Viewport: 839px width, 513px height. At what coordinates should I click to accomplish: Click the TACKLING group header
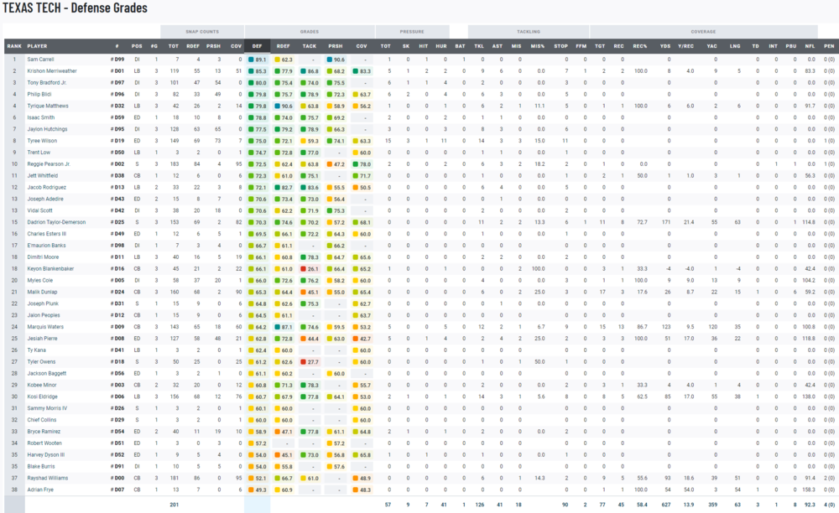pos(528,28)
